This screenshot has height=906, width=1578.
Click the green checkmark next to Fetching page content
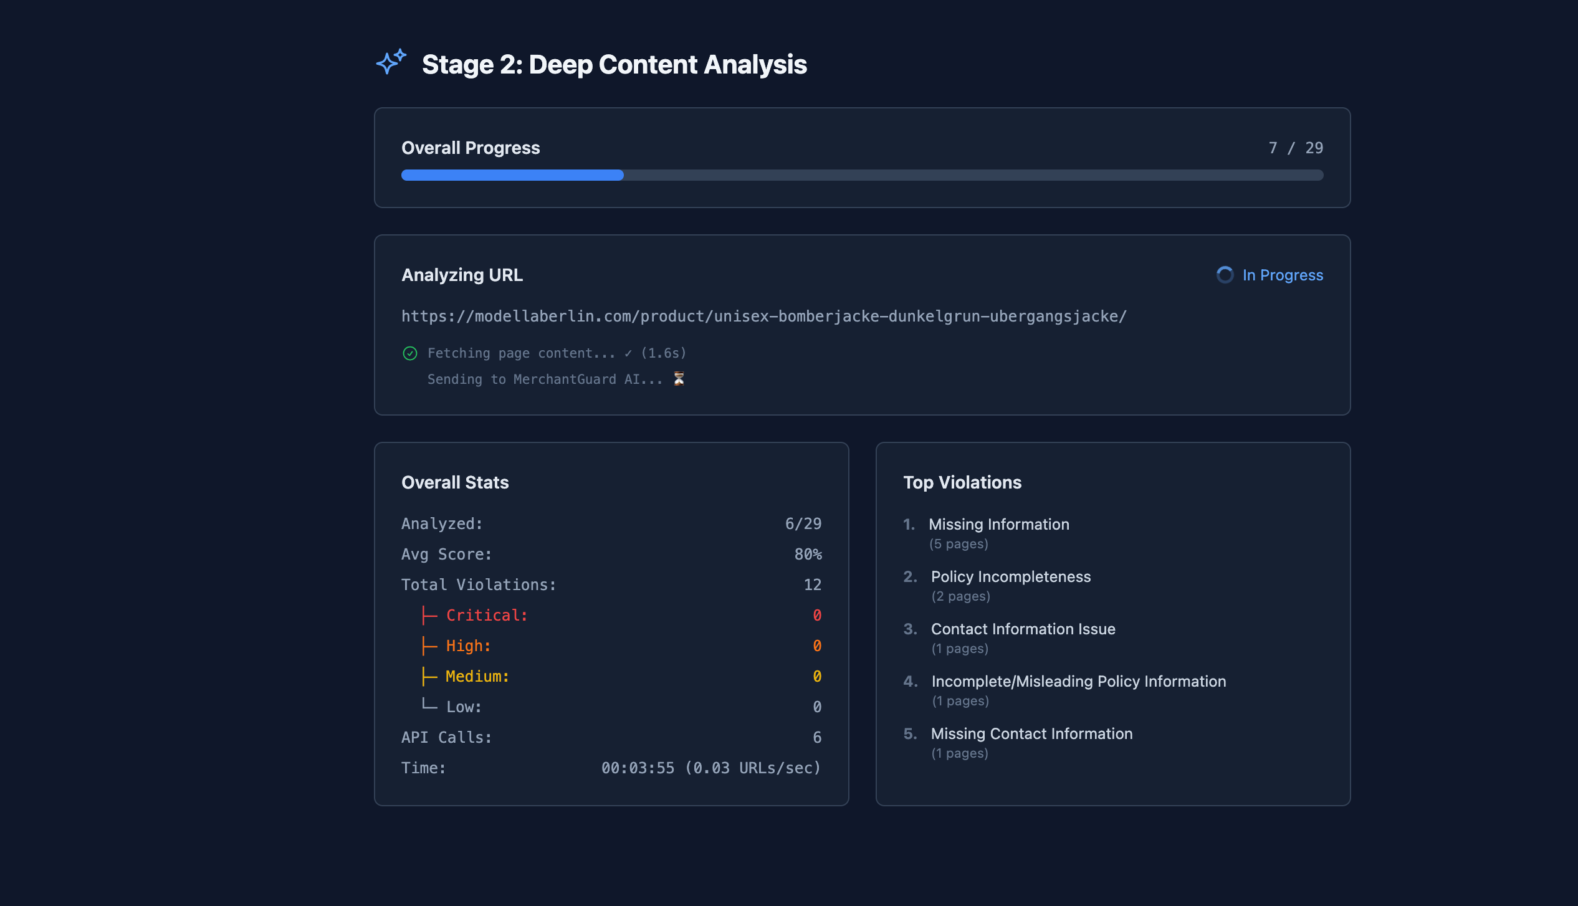(x=409, y=353)
